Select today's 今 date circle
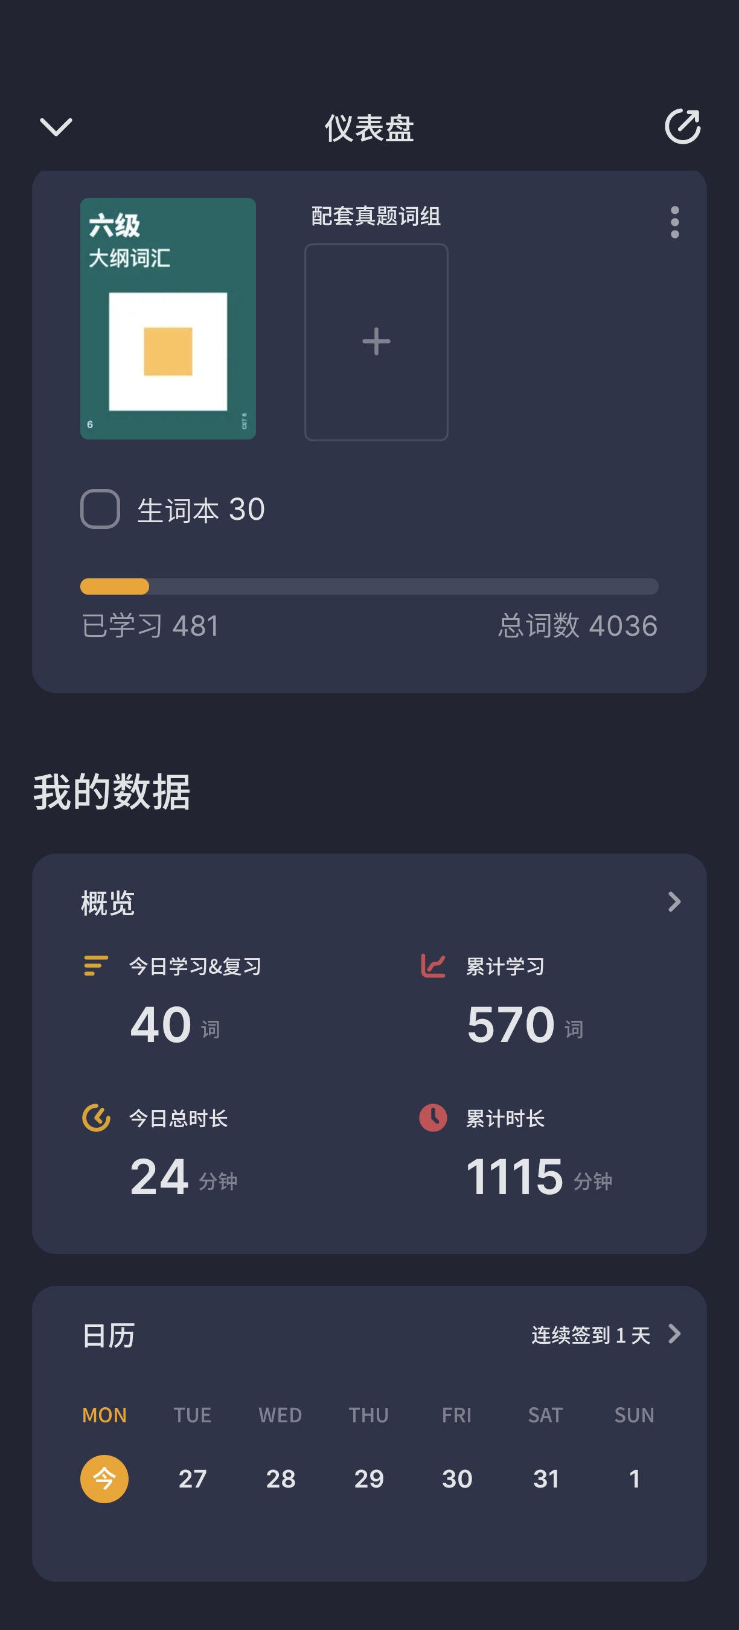Viewport: 739px width, 1630px height. pos(104,1478)
